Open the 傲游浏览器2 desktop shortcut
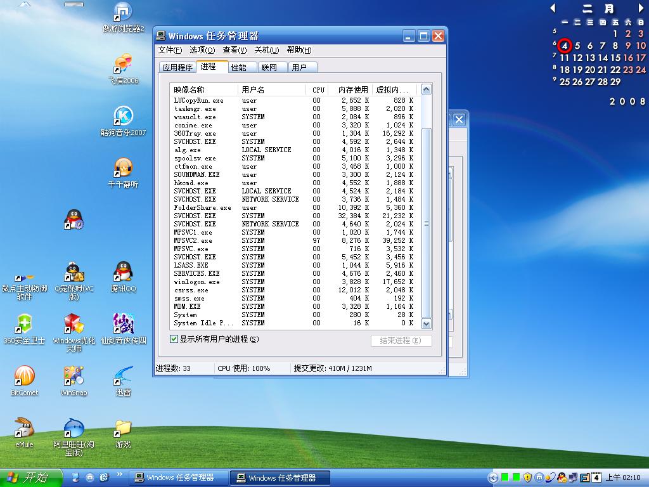The width and height of the screenshot is (649, 487). tap(124, 17)
